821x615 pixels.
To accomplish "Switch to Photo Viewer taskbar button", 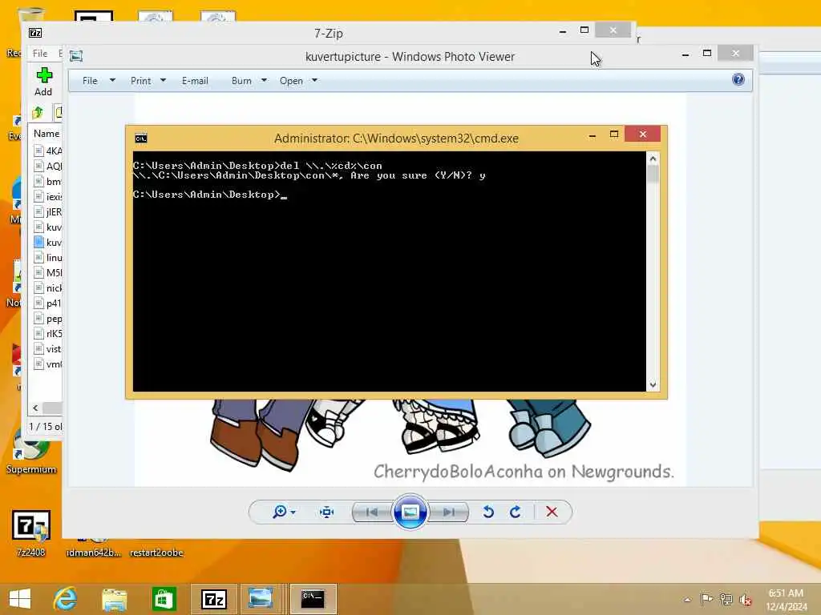I will pyautogui.click(x=261, y=599).
